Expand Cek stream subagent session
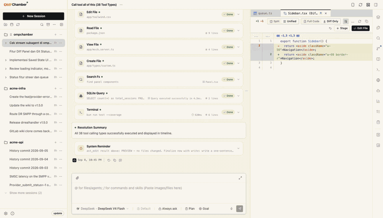Image resolution: width=383 pixels, height=218 pixels. 6,43
